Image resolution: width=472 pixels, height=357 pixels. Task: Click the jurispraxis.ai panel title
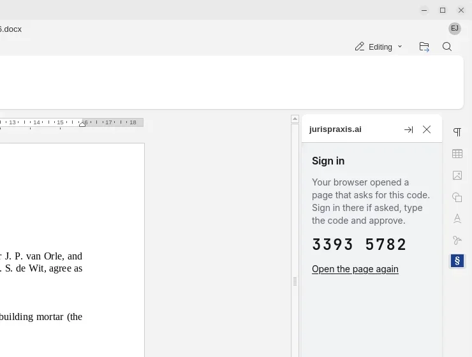coord(336,129)
